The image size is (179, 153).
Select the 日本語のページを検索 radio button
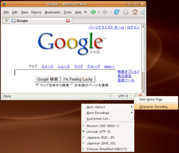(x=72, y=85)
